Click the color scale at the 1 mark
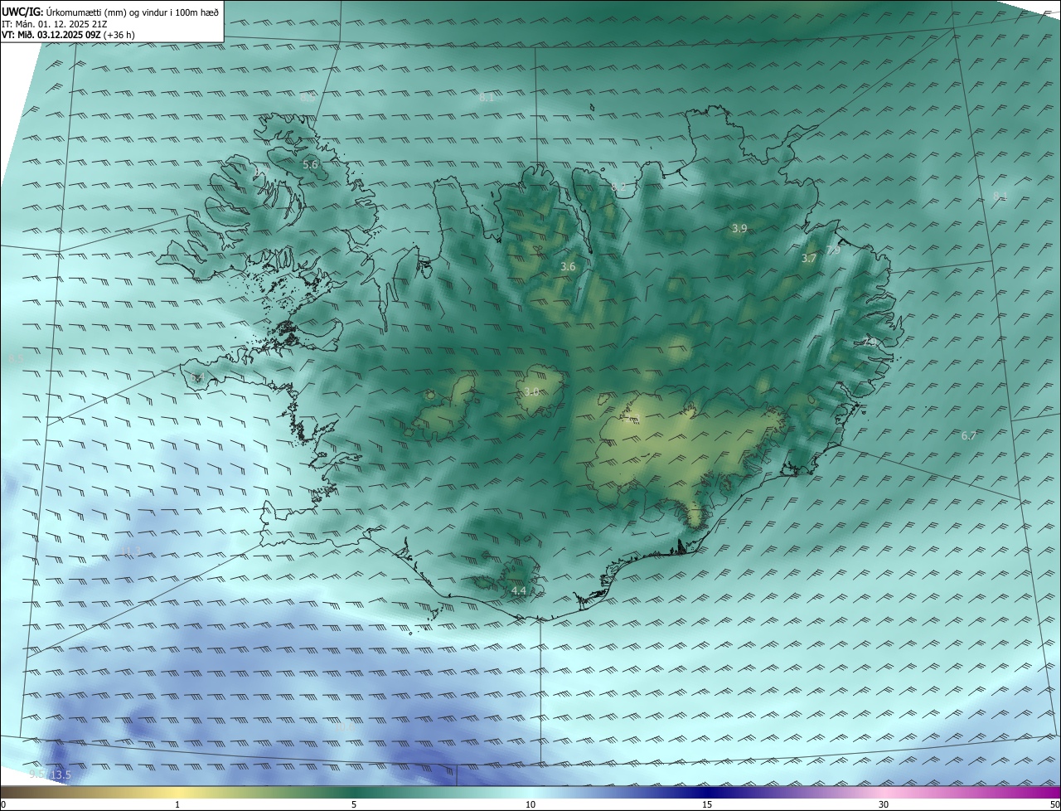 click(177, 793)
